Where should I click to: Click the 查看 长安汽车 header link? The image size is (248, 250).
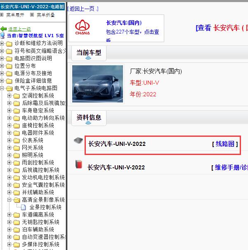pyautogui.click(x=222, y=28)
